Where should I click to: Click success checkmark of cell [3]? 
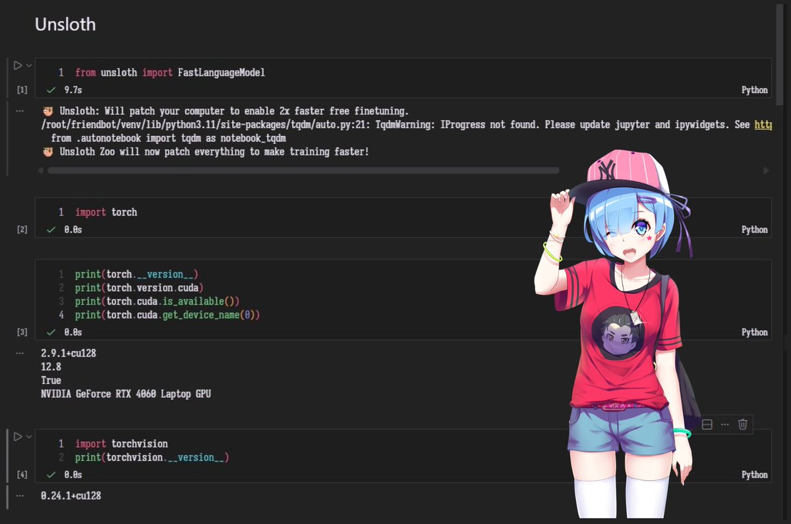pos(51,332)
